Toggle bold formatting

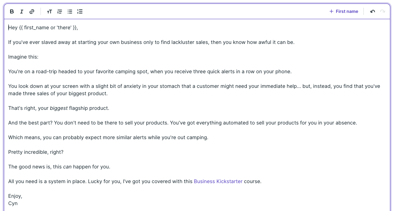click(x=12, y=11)
